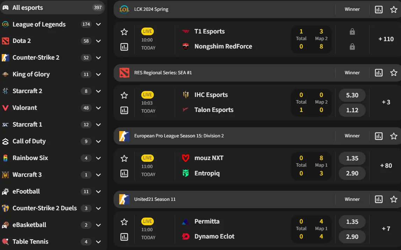Favorite the United21 Season 11 tournament
Viewport: 401px width, 250px height.
tap(394, 199)
